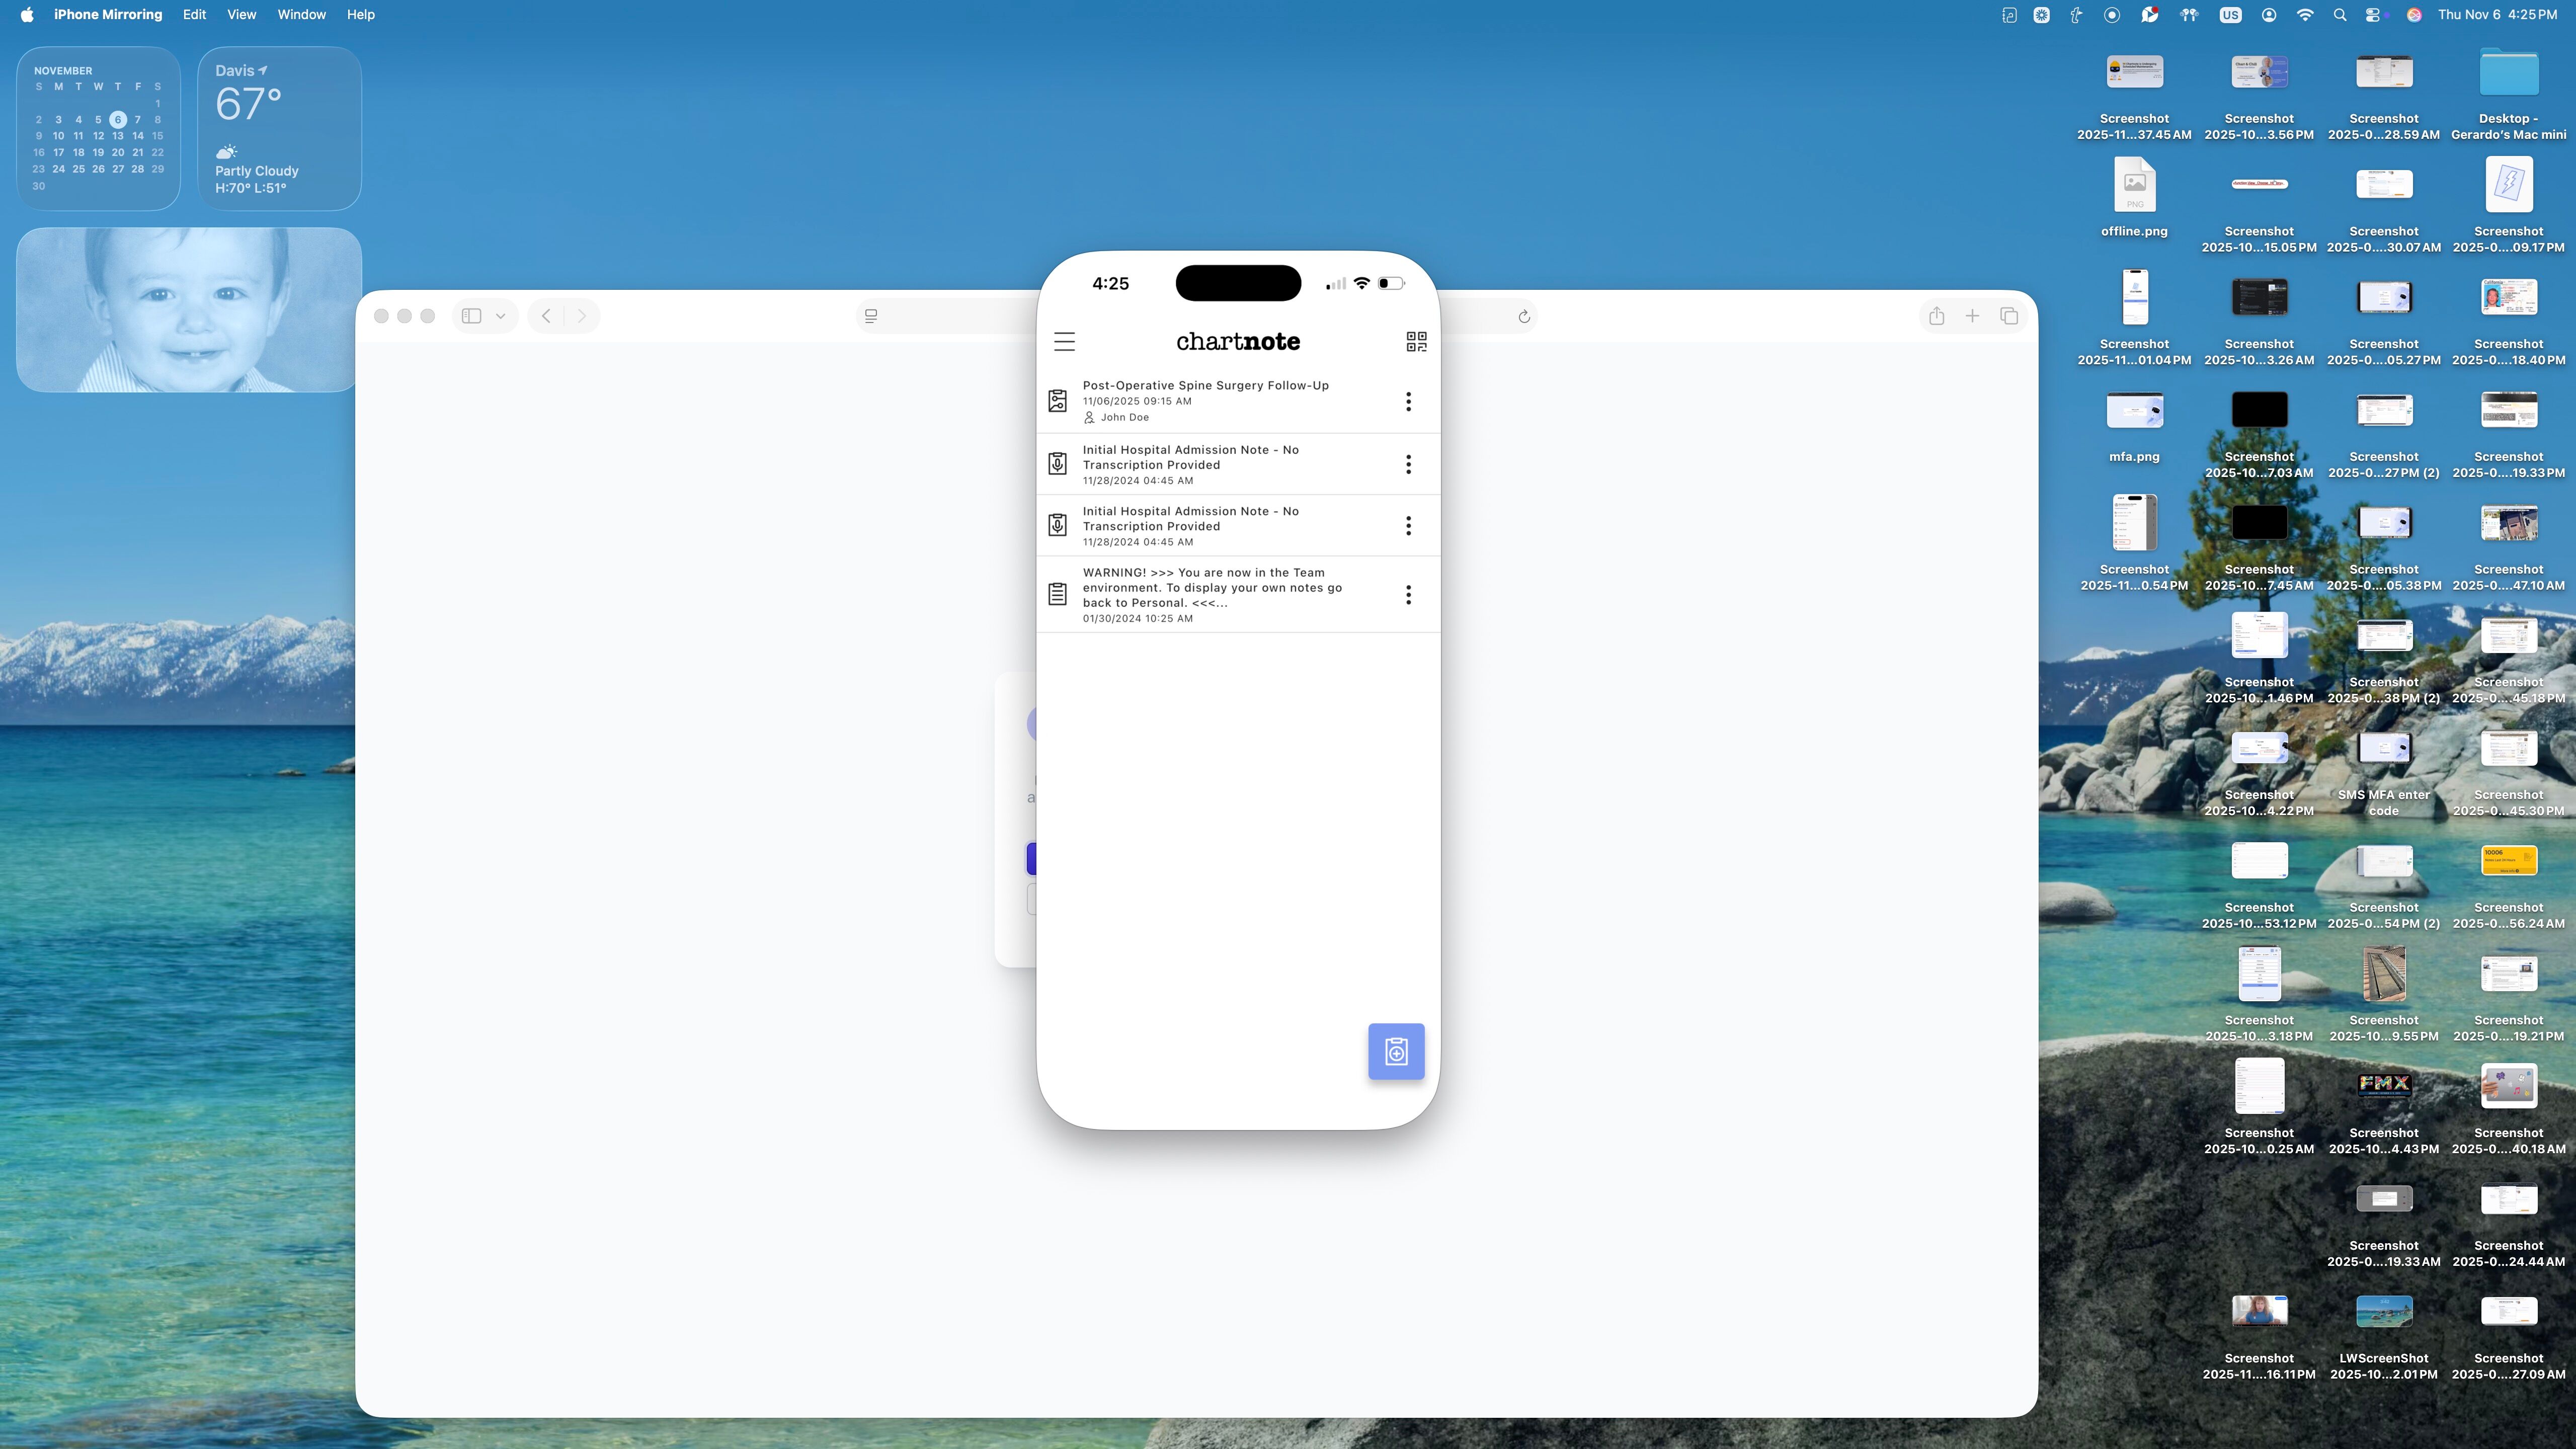The image size is (2576, 1449).
Task: Click the Safari share icon
Action: [1937, 316]
